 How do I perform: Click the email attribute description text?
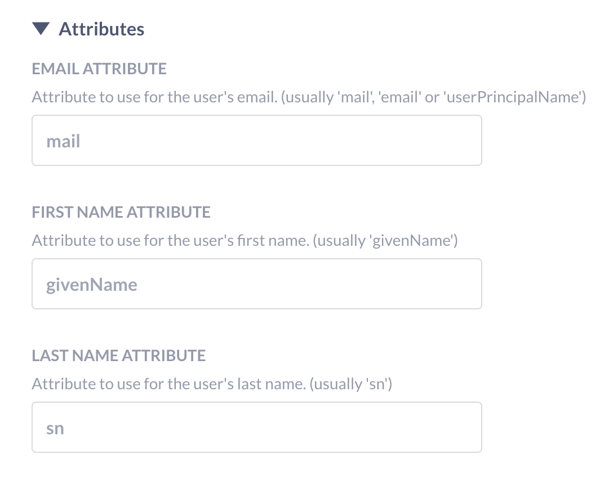pos(309,97)
